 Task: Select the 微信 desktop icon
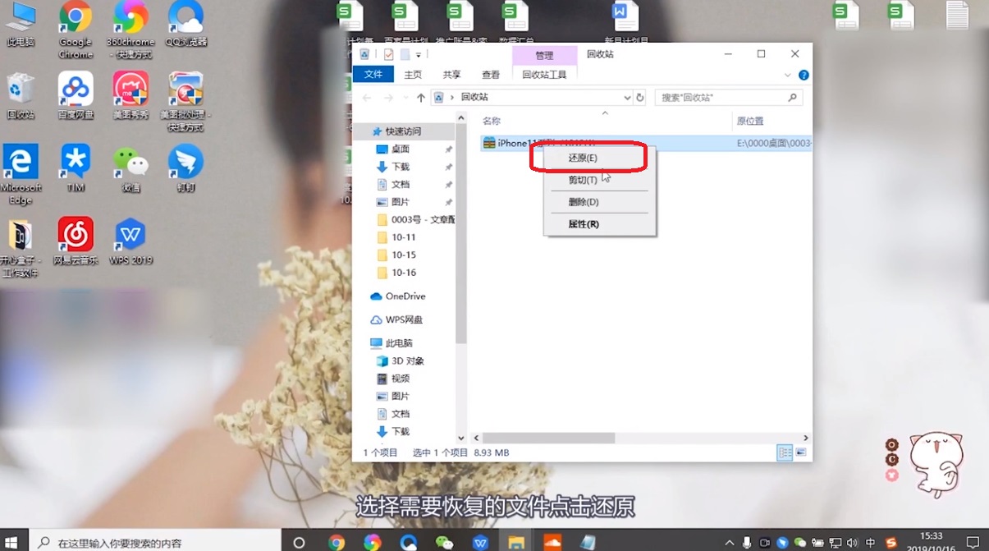pos(130,169)
